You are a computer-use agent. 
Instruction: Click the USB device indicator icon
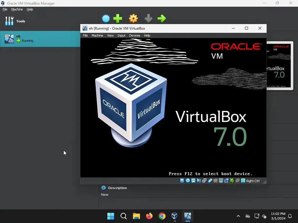(210, 181)
